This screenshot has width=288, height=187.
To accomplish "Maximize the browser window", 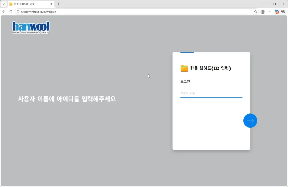I will [274, 4].
